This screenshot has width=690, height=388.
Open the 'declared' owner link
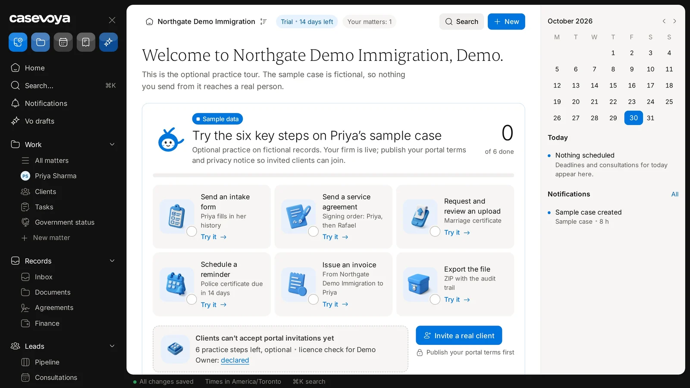coord(235,360)
